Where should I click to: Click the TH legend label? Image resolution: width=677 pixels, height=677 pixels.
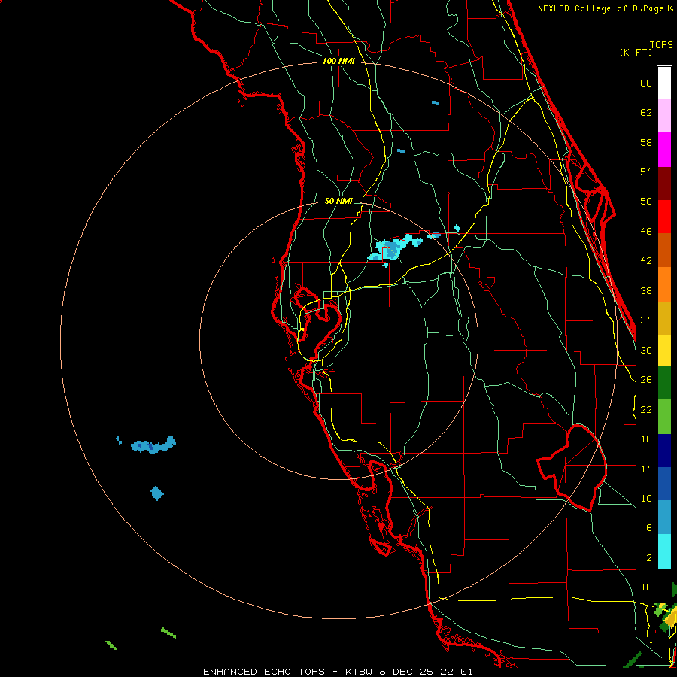pos(646,587)
